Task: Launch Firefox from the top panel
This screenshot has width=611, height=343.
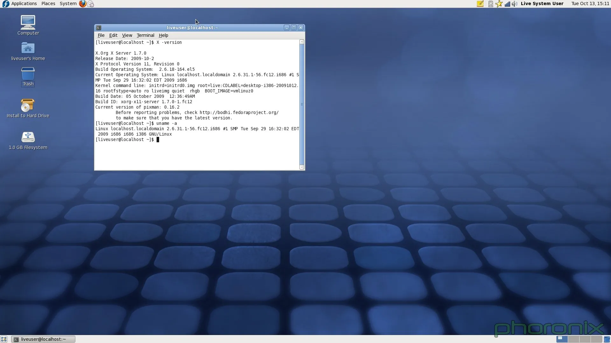Action: coord(83,4)
